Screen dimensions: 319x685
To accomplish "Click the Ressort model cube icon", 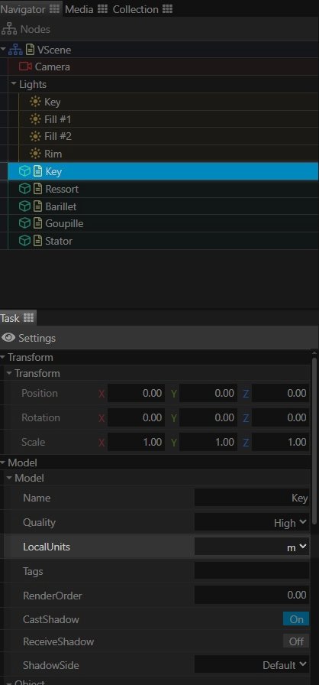I will pos(25,189).
